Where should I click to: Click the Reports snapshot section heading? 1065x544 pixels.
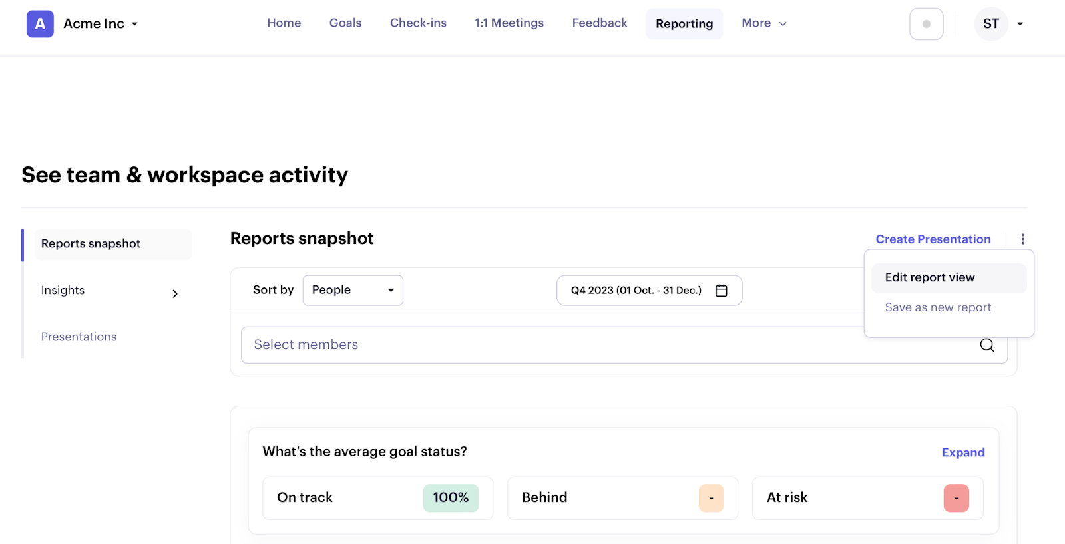click(302, 239)
